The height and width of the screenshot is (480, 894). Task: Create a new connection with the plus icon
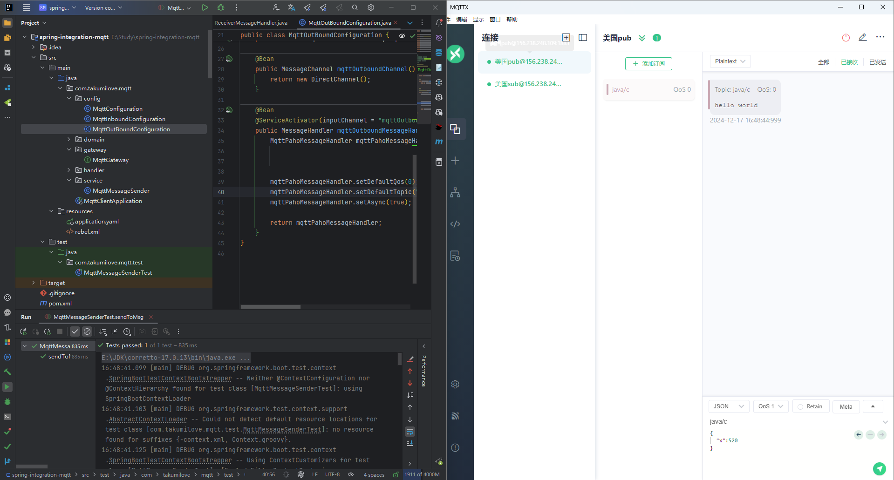pos(566,37)
